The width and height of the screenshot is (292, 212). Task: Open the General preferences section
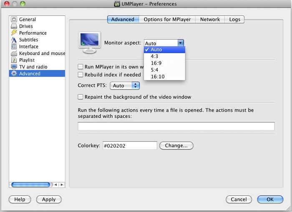(x=37, y=19)
